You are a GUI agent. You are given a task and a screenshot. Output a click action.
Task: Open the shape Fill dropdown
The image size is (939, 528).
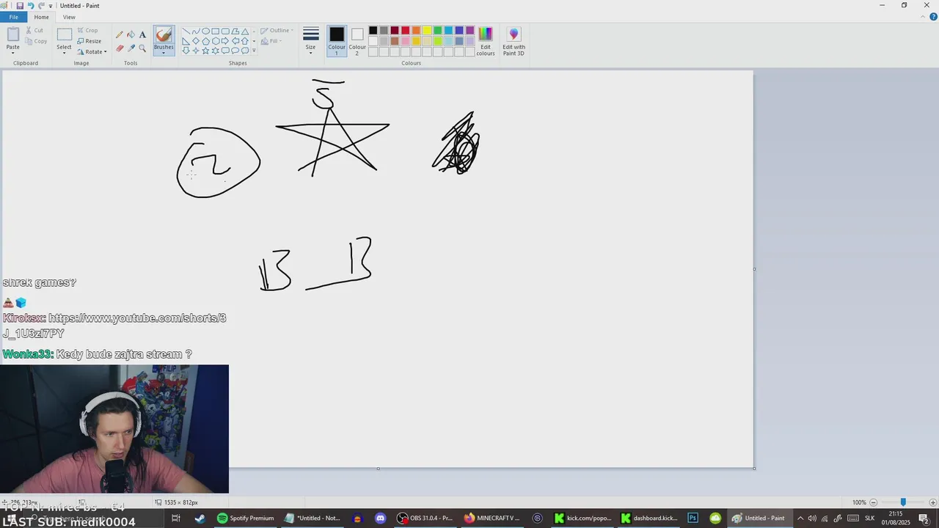(x=271, y=41)
